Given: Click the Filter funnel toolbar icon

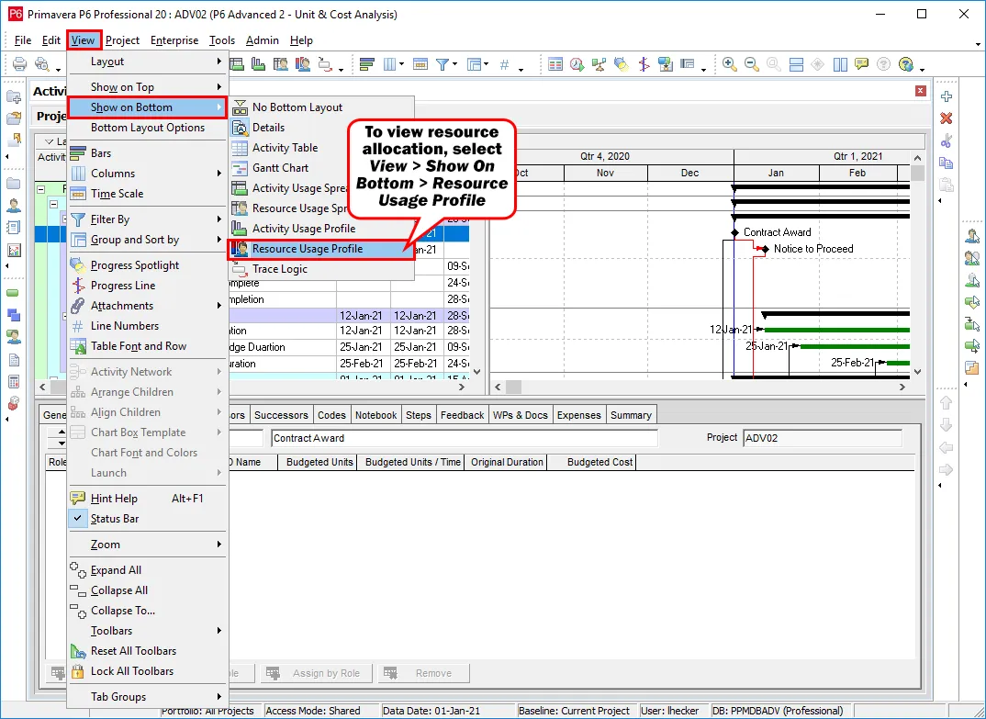Looking at the screenshot, I should tap(442, 64).
